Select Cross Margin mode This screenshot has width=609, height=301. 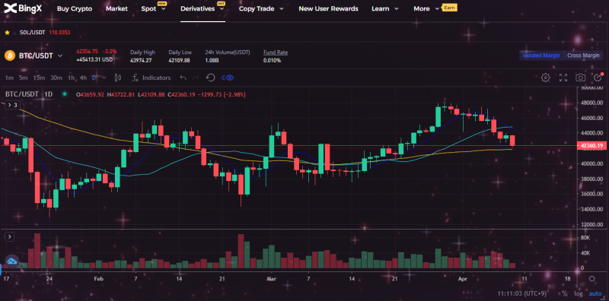click(583, 55)
